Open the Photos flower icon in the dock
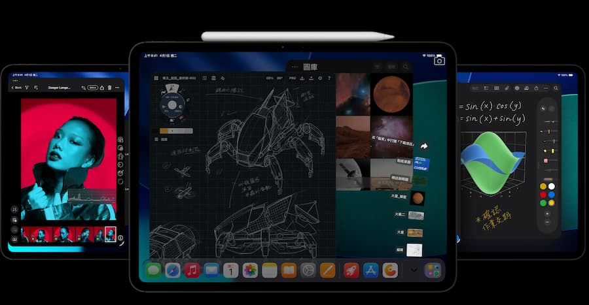 tap(250, 270)
